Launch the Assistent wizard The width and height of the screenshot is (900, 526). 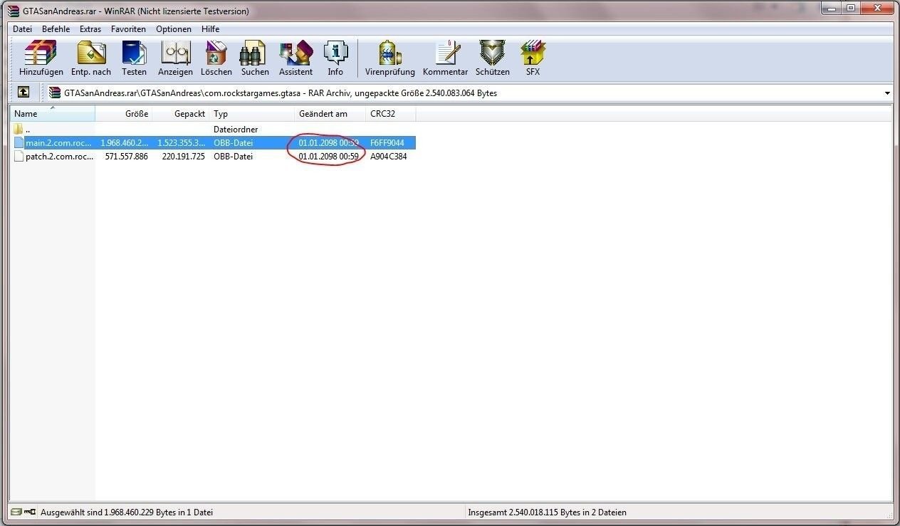[x=295, y=58]
